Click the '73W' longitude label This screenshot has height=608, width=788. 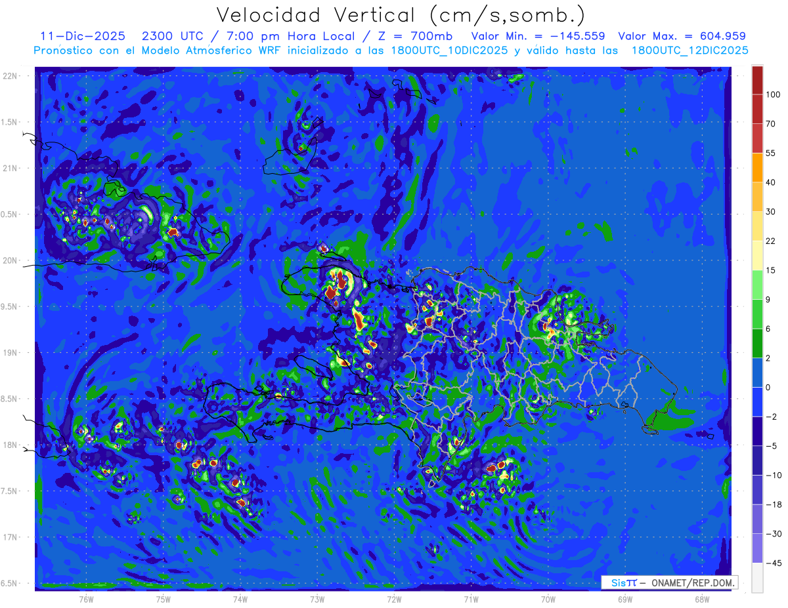click(317, 599)
